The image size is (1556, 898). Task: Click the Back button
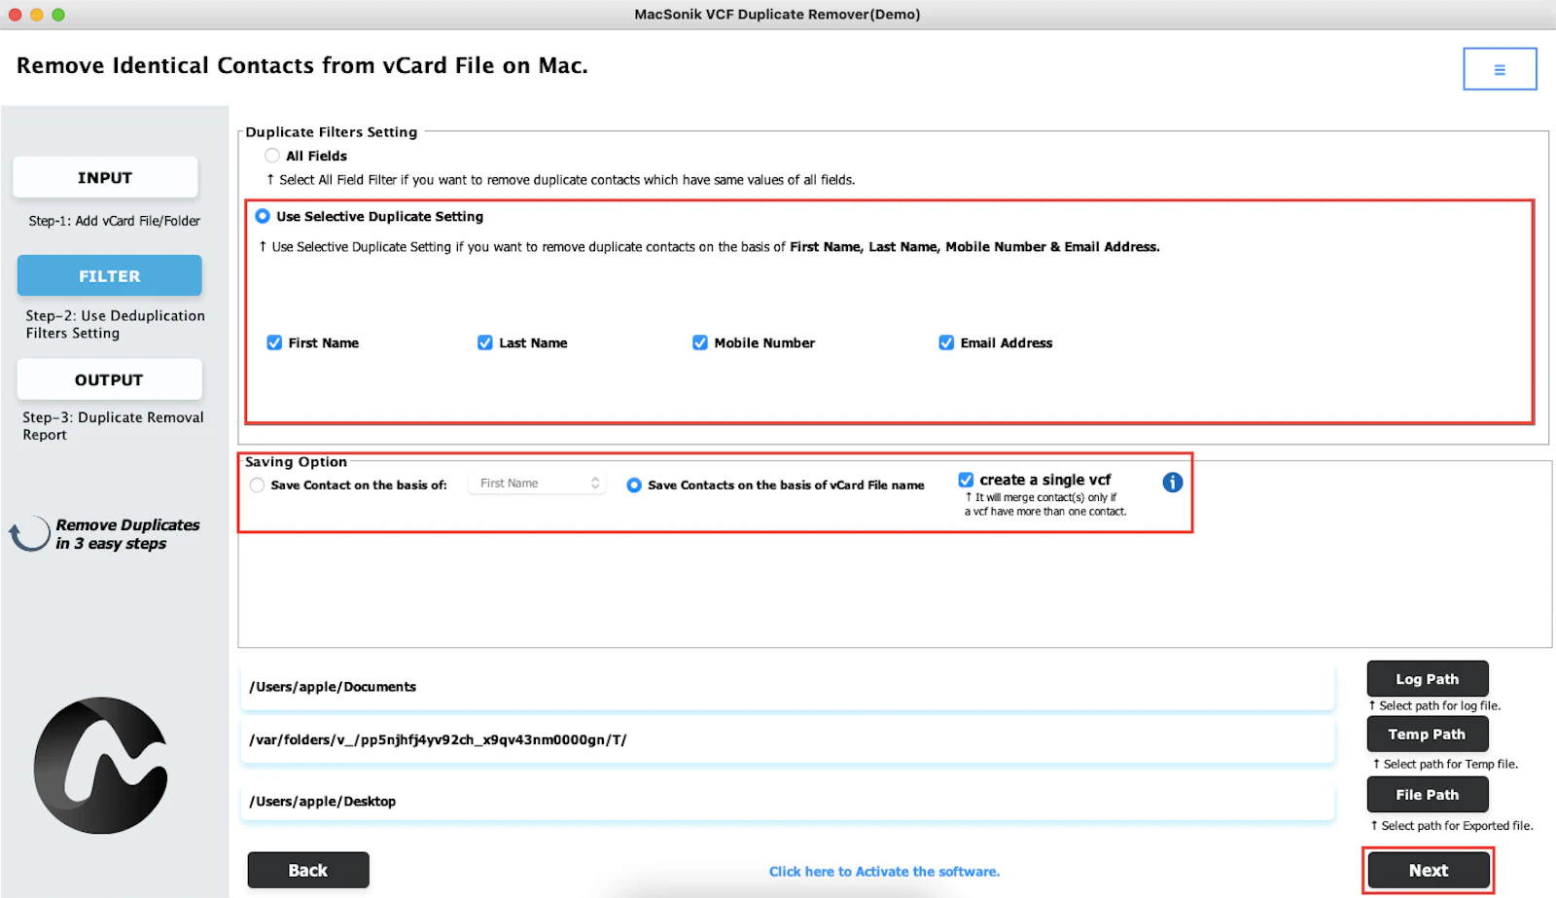click(308, 871)
